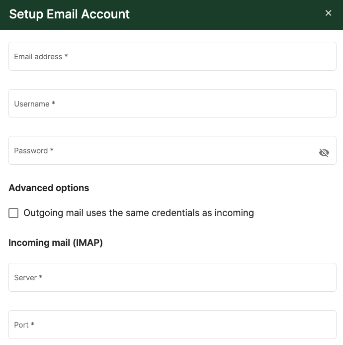343x345 pixels.
Task: Activate the Password input box
Action: [x=172, y=150]
